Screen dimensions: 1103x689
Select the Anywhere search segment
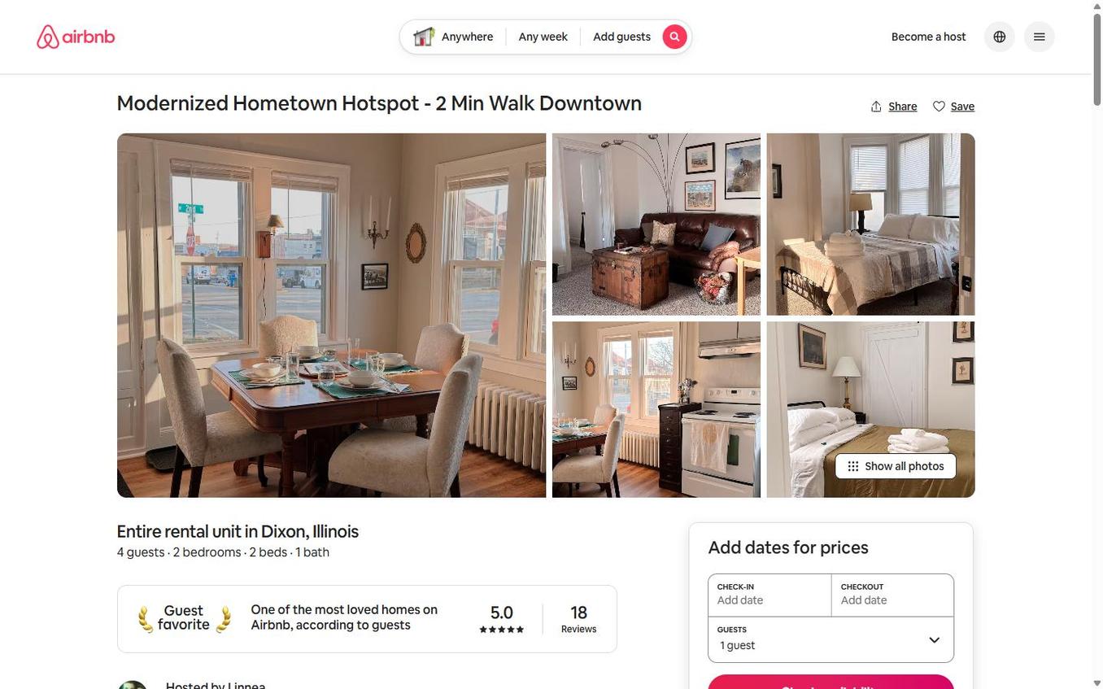click(x=453, y=37)
